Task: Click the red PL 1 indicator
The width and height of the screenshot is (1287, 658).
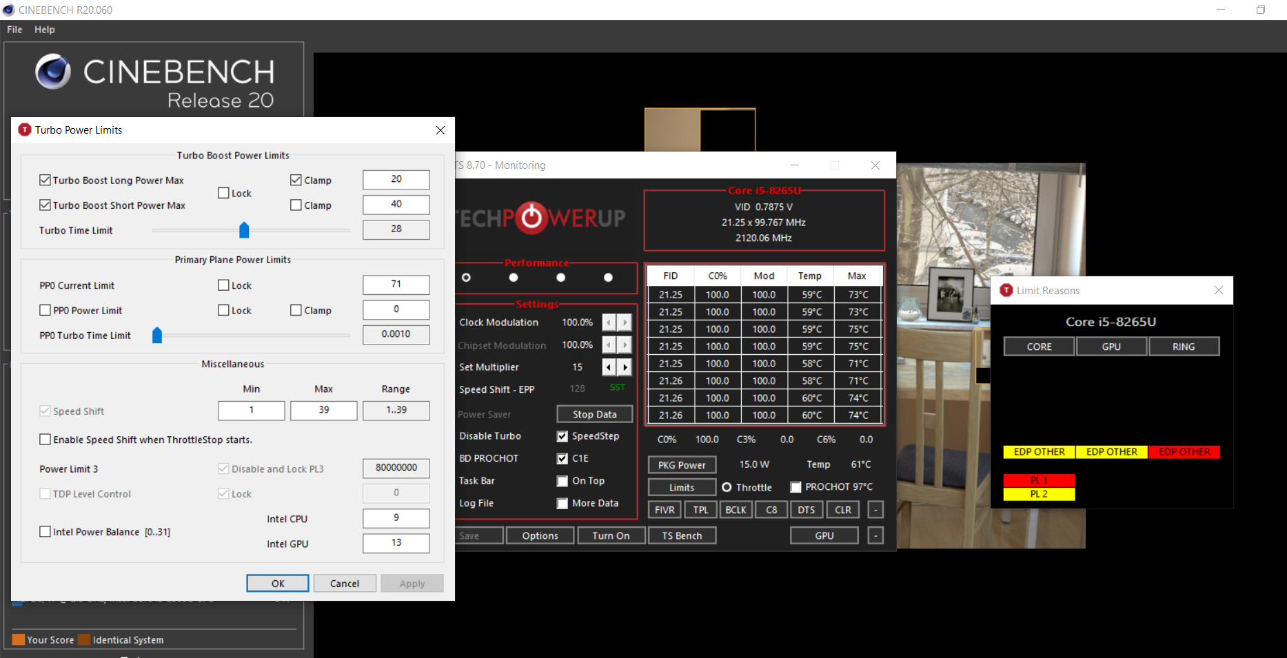Action: point(1039,480)
